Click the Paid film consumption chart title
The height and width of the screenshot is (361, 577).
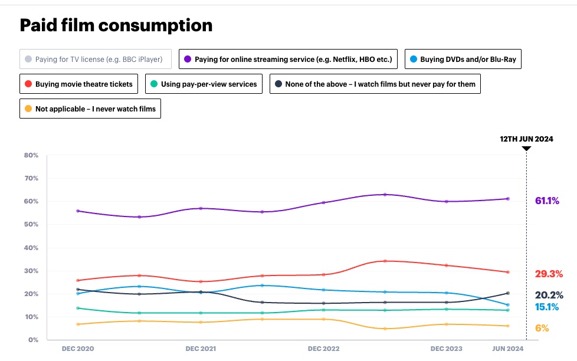coord(116,25)
